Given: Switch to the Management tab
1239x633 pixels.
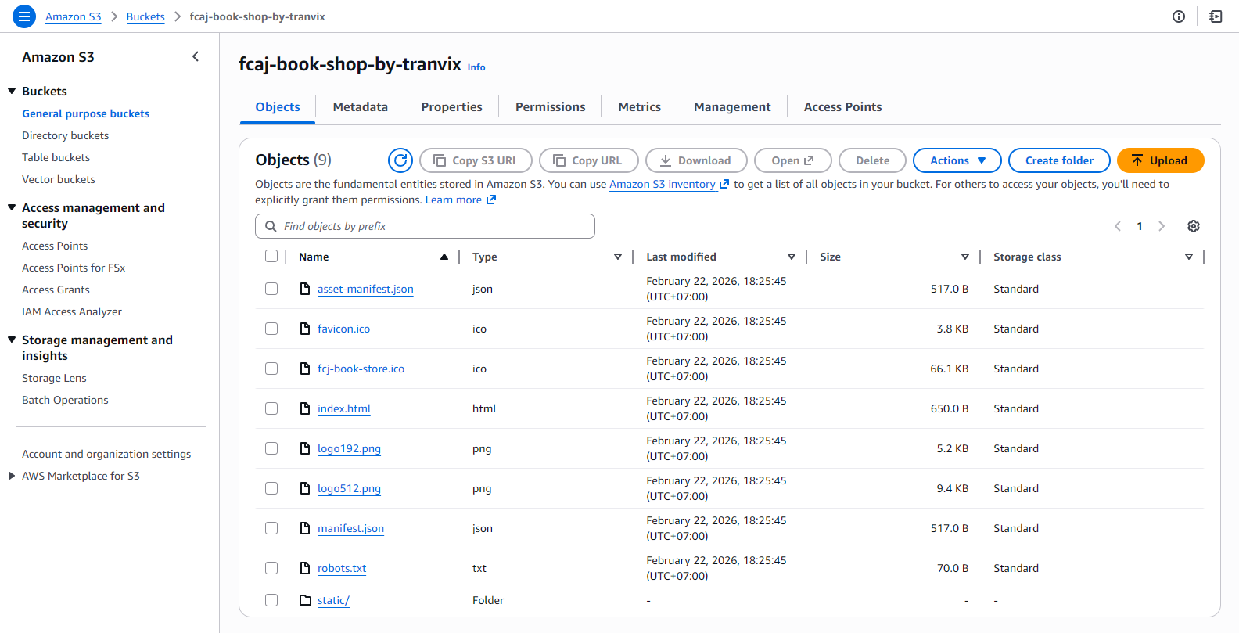Looking at the screenshot, I should pyautogui.click(x=733, y=107).
